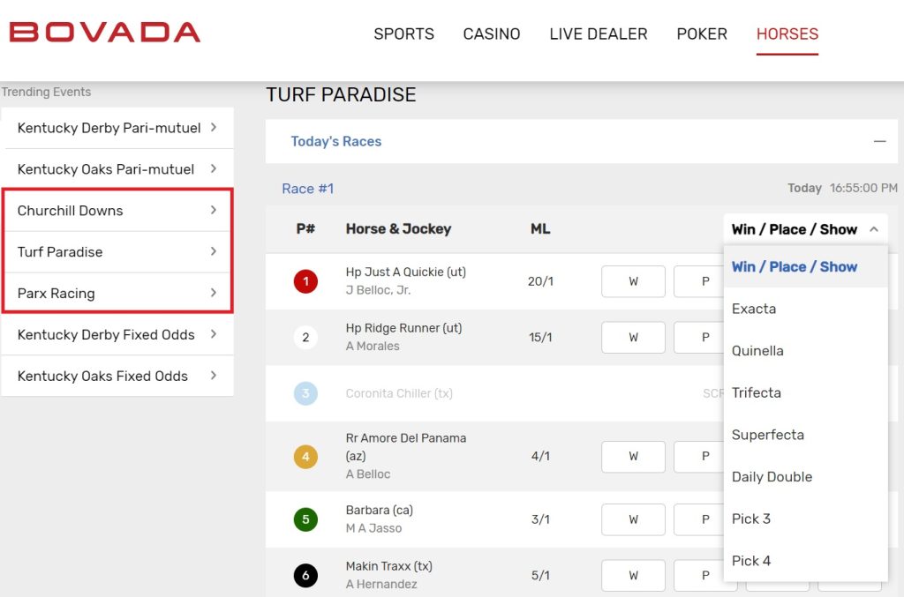Select horse number 1 red badge
The image size is (904, 597).
(305, 281)
